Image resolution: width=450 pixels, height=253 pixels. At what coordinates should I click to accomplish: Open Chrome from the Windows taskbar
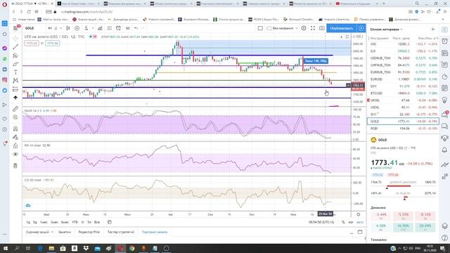pyautogui.click(x=131, y=248)
